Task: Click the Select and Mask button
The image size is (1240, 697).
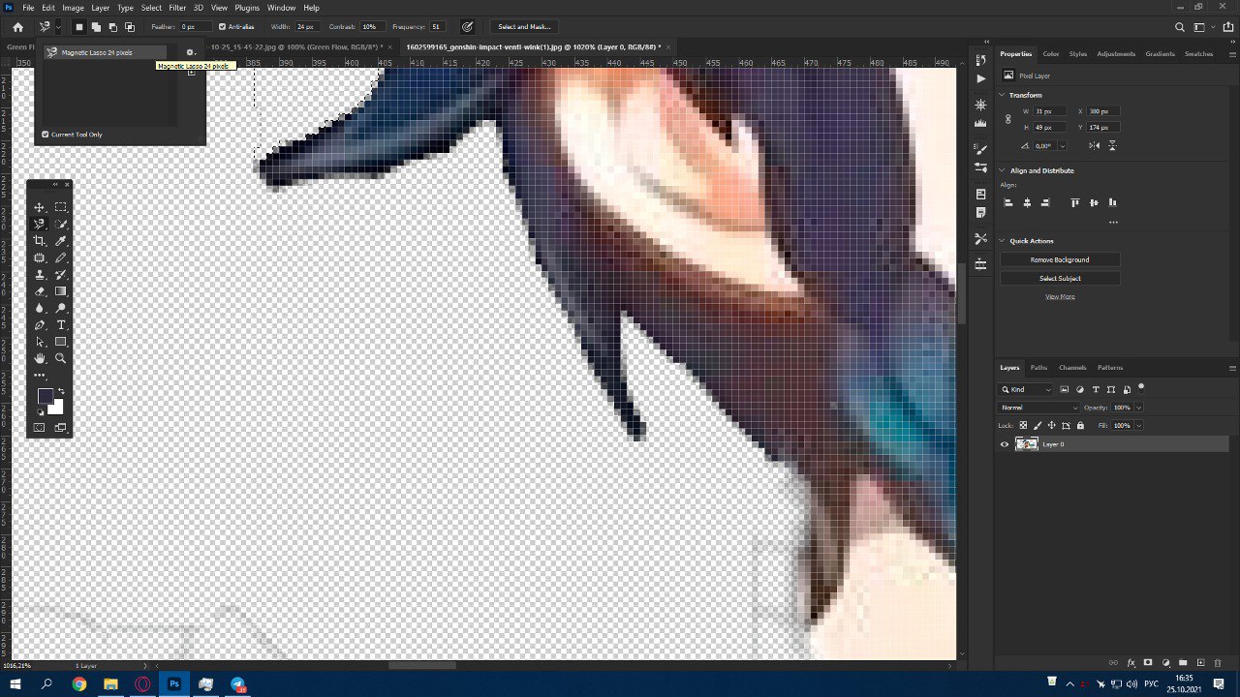Action: [x=525, y=27]
